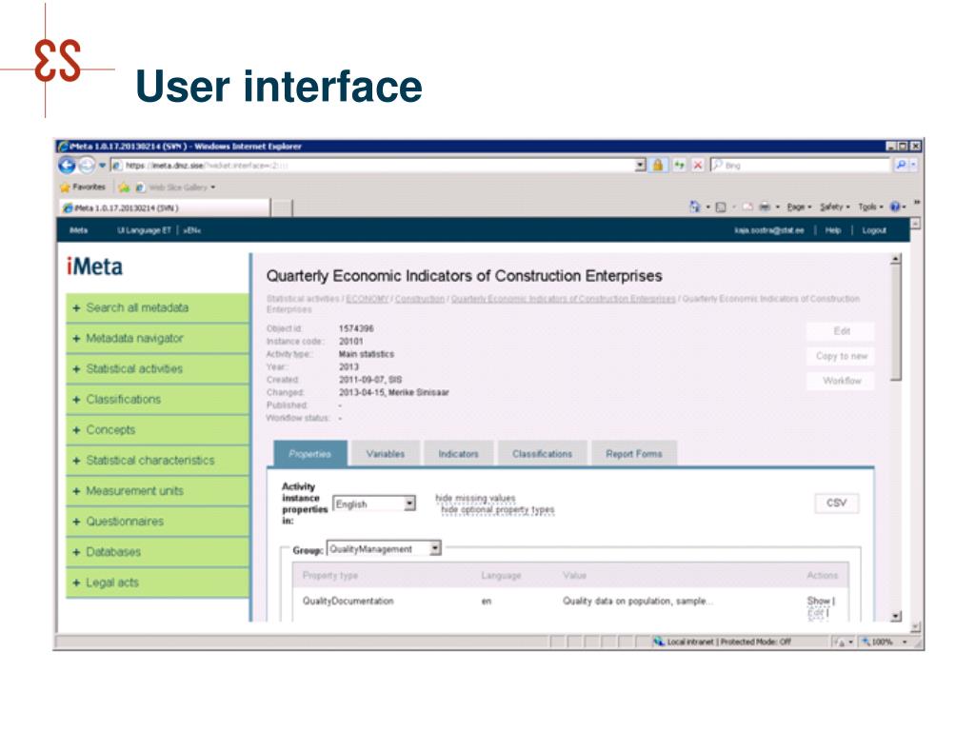Export properties with the CSV button
Viewport: 975px width, 731px height.
pyautogui.click(x=836, y=503)
